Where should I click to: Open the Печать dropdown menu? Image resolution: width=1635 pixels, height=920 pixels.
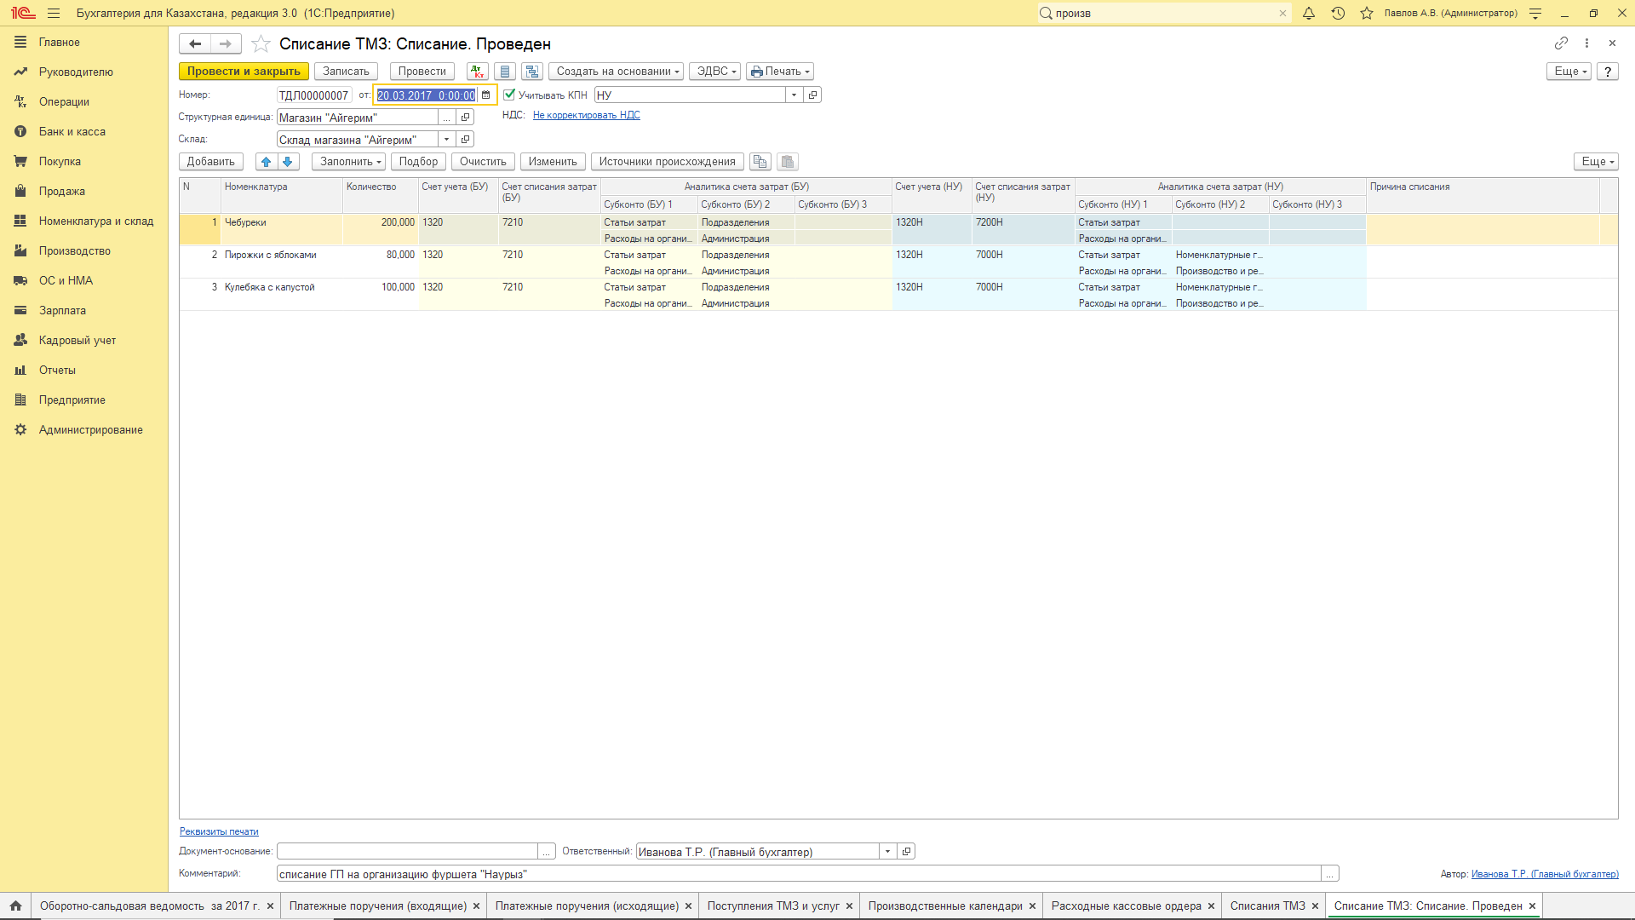[x=780, y=72]
